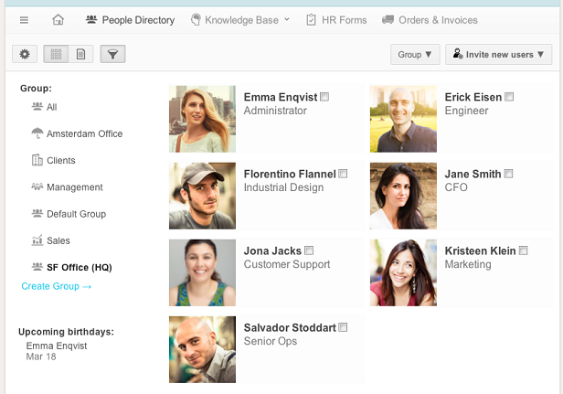
Task: Open Kristeen Klein's profile photo
Action: pyautogui.click(x=404, y=272)
